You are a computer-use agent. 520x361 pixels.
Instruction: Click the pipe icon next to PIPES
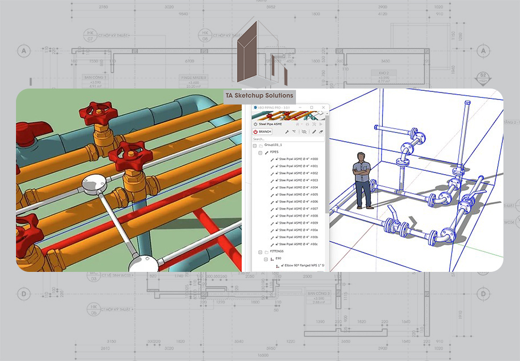pyautogui.click(x=267, y=152)
